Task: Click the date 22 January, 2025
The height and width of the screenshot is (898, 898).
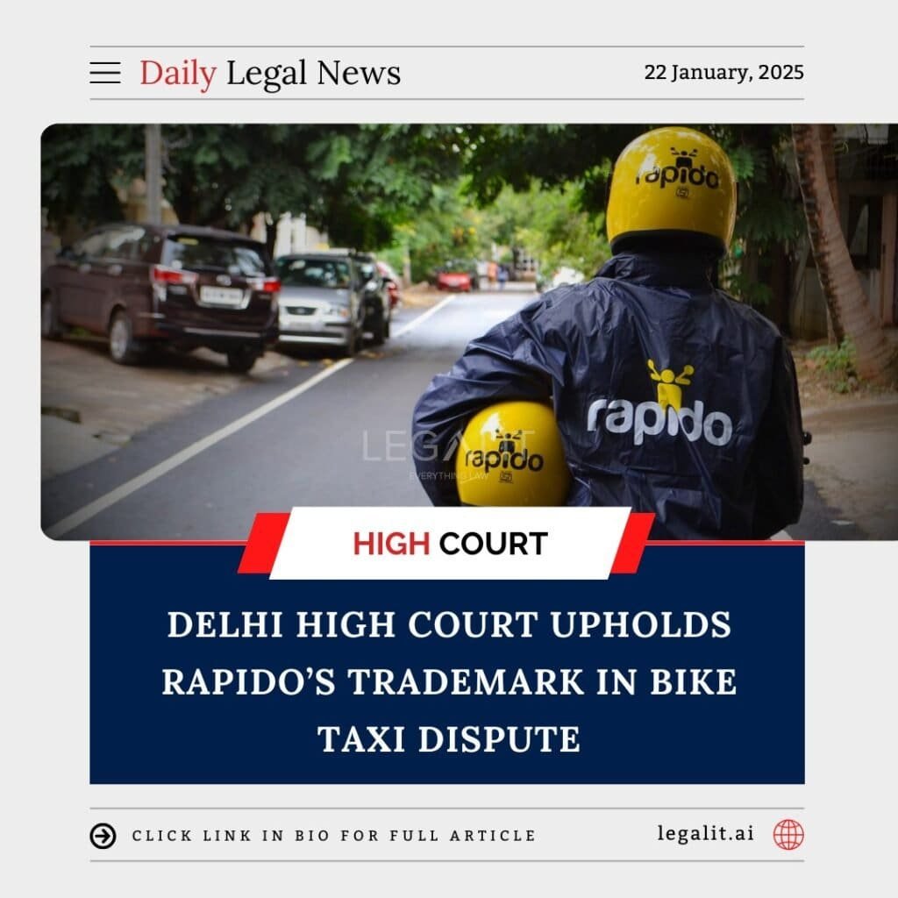Action: pos(723,73)
